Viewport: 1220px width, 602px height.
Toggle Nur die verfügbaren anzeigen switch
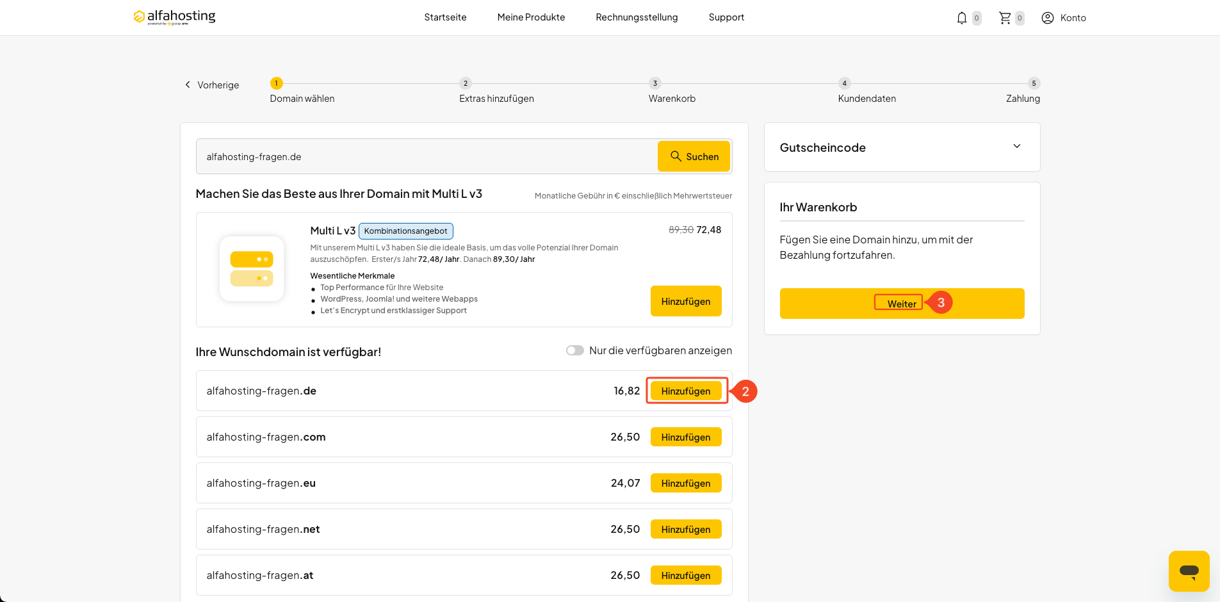point(575,350)
